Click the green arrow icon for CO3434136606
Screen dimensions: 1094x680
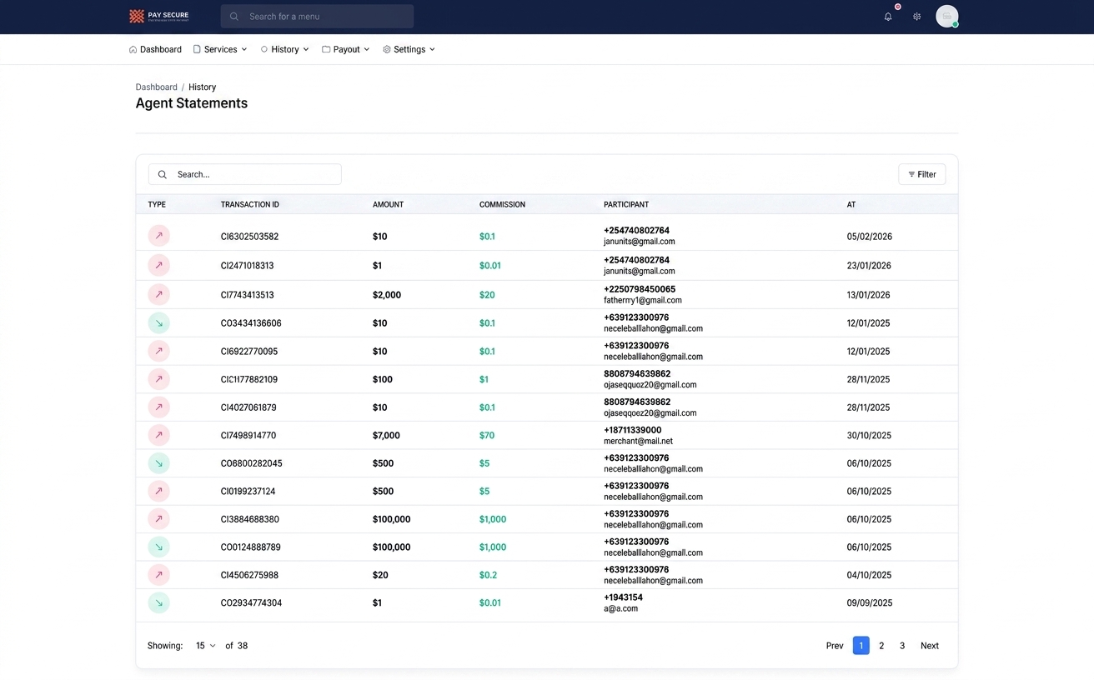[158, 322]
